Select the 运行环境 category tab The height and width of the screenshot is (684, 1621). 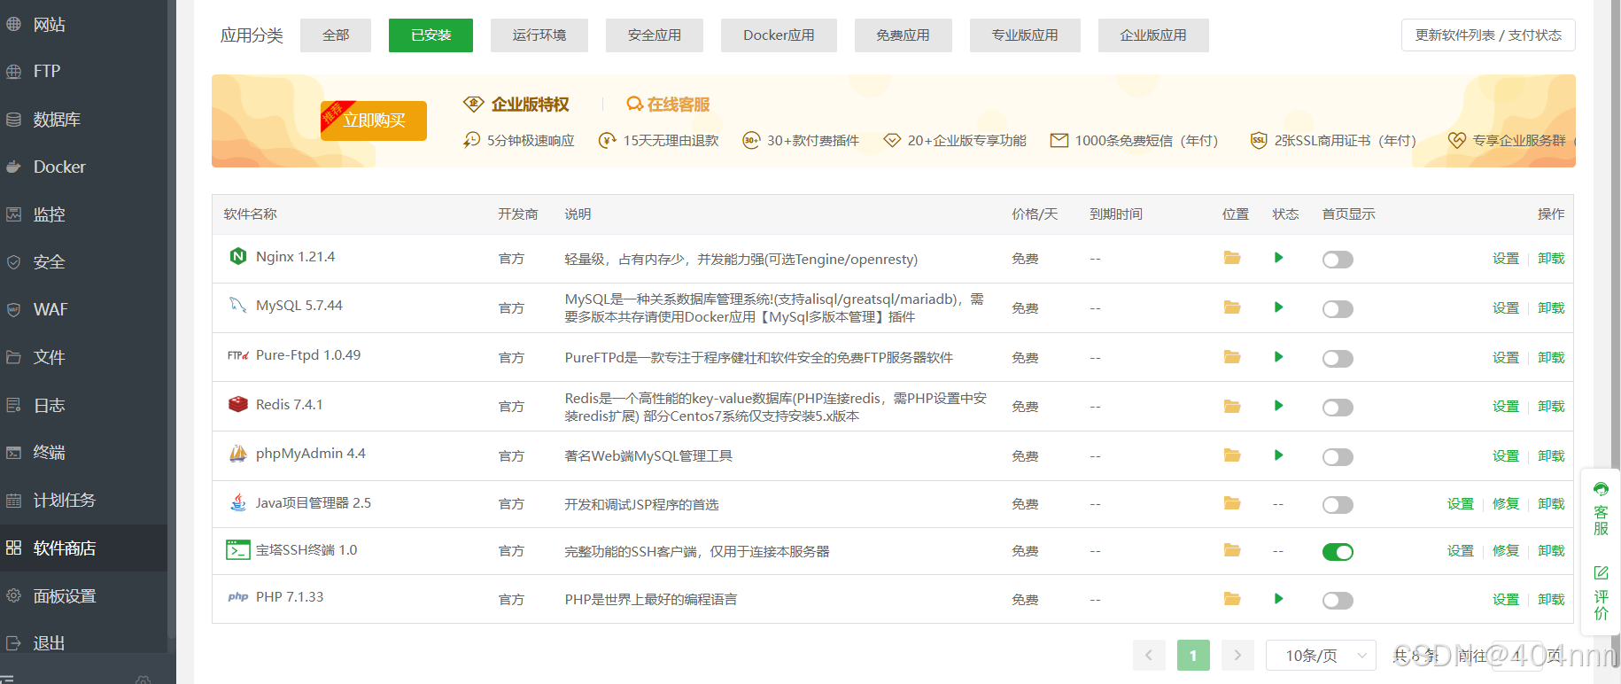point(539,35)
